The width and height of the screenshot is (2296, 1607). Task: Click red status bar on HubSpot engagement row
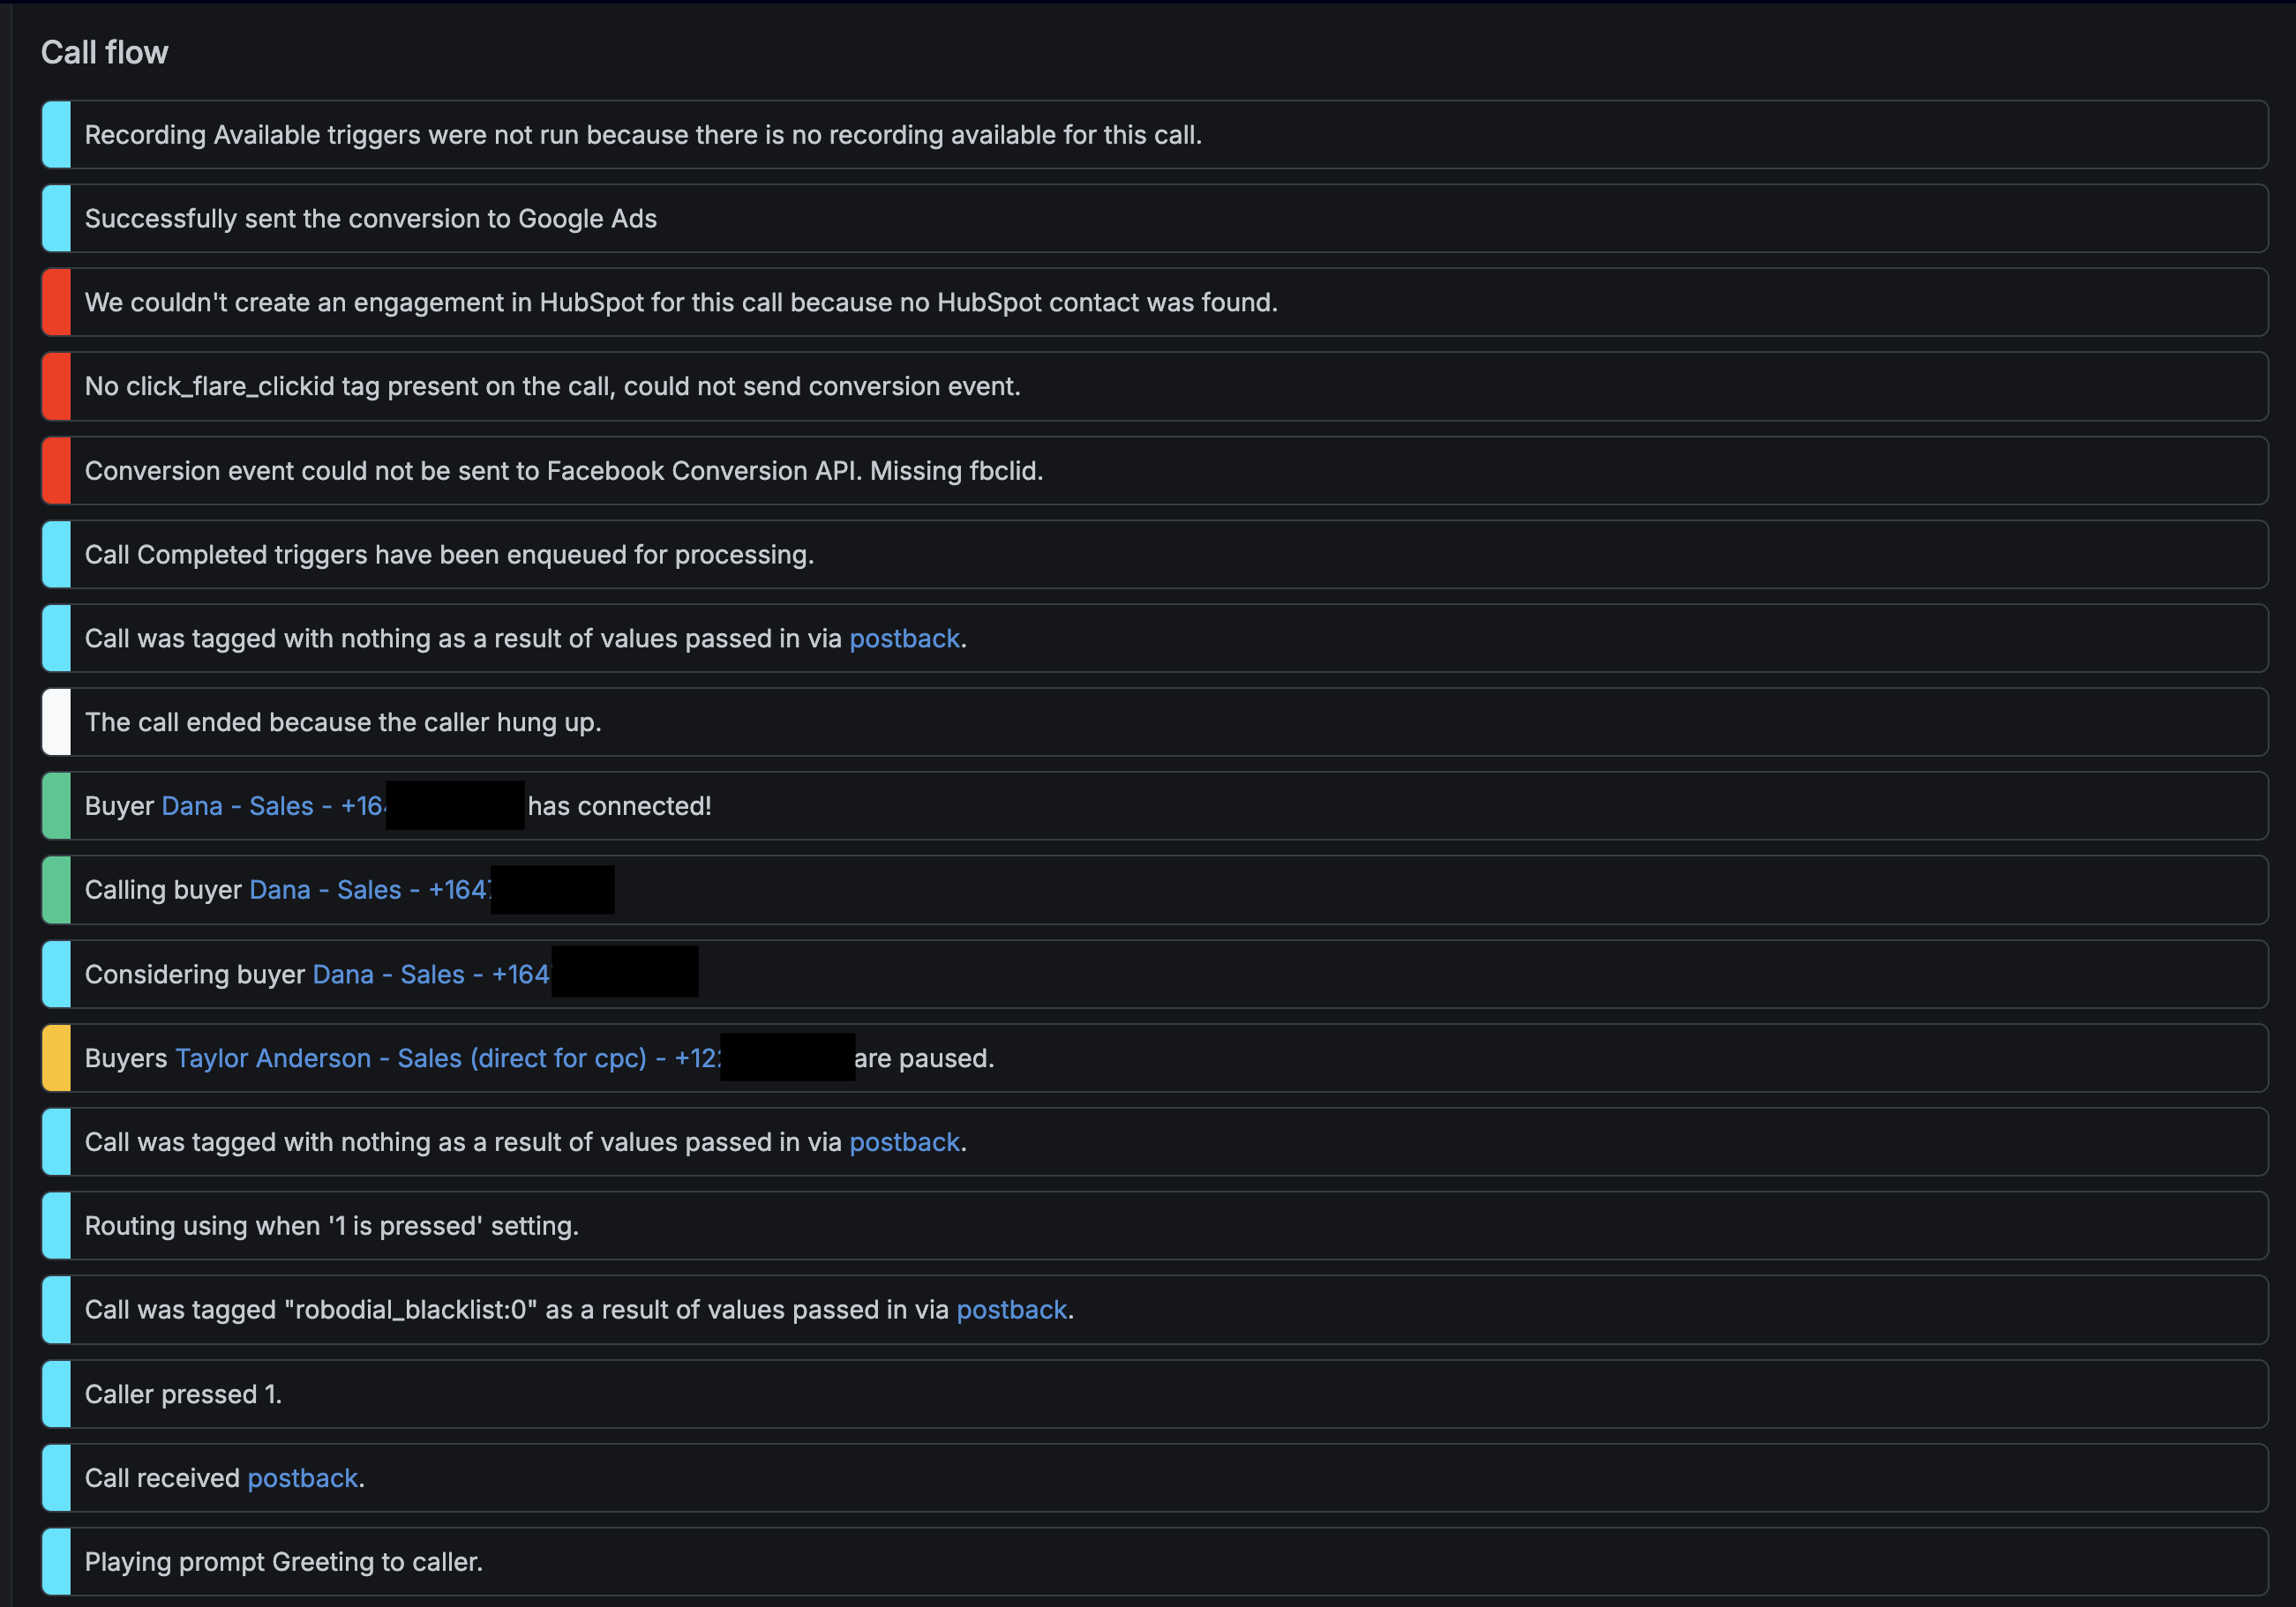57,302
